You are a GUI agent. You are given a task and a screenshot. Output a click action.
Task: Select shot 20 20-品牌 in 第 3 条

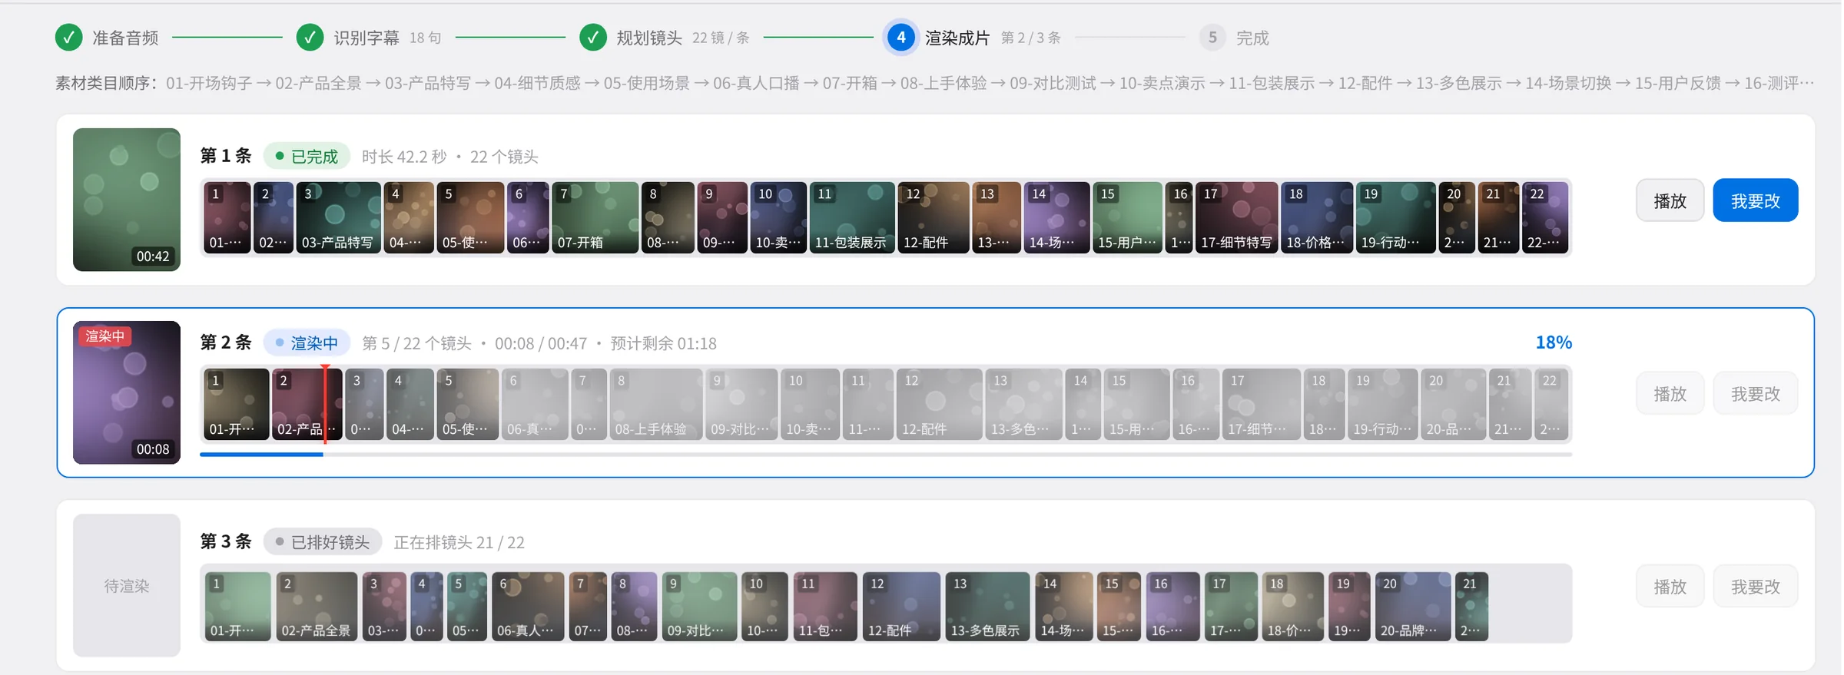(x=1413, y=606)
